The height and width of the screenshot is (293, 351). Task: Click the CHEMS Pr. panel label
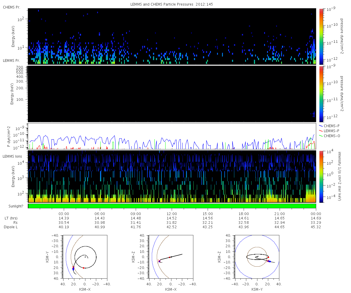click(12, 7)
